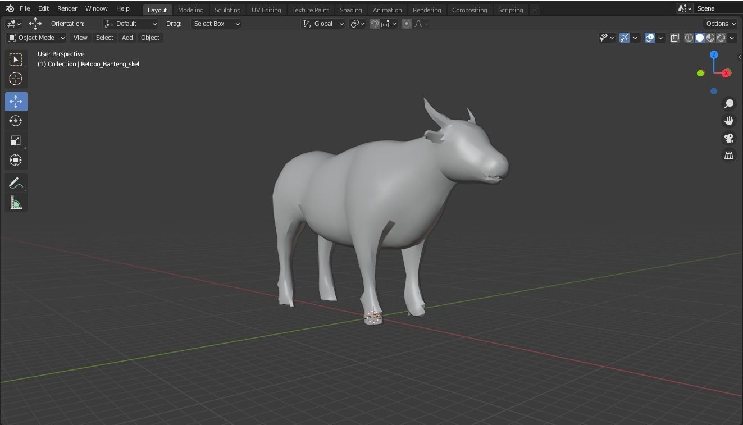Viewport: 743px width, 425px height.
Task: Toggle X-Ray mode
Action: pyautogui.click(x=675, y=38)
